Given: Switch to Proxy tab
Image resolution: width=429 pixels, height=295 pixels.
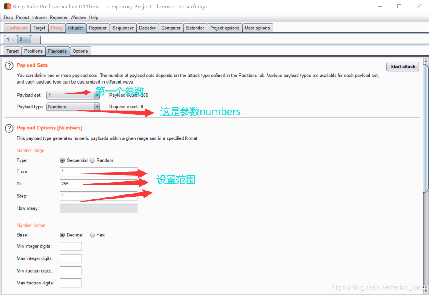Looking at the screenshot, I should pos(57,28).
